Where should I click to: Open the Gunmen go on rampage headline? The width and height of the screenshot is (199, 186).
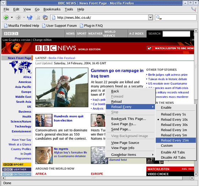tap(117, 73)
